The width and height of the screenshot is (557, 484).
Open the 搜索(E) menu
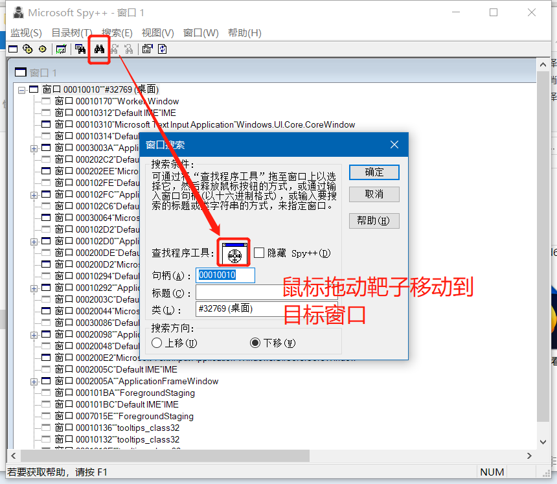pos(117,33)
